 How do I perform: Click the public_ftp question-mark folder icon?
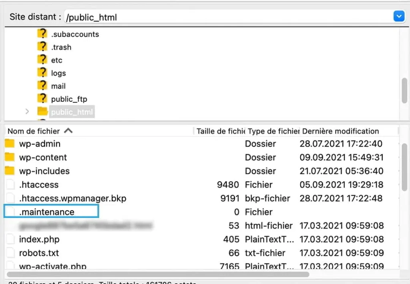point(42,99)
